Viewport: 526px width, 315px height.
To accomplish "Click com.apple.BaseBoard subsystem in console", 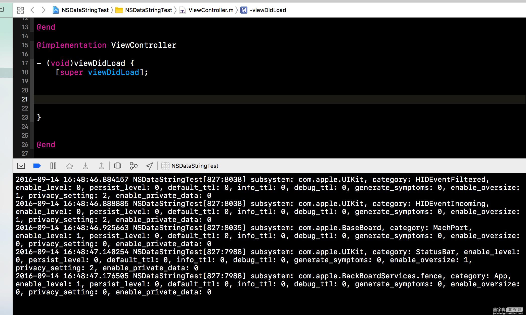I will pos(340,228).
